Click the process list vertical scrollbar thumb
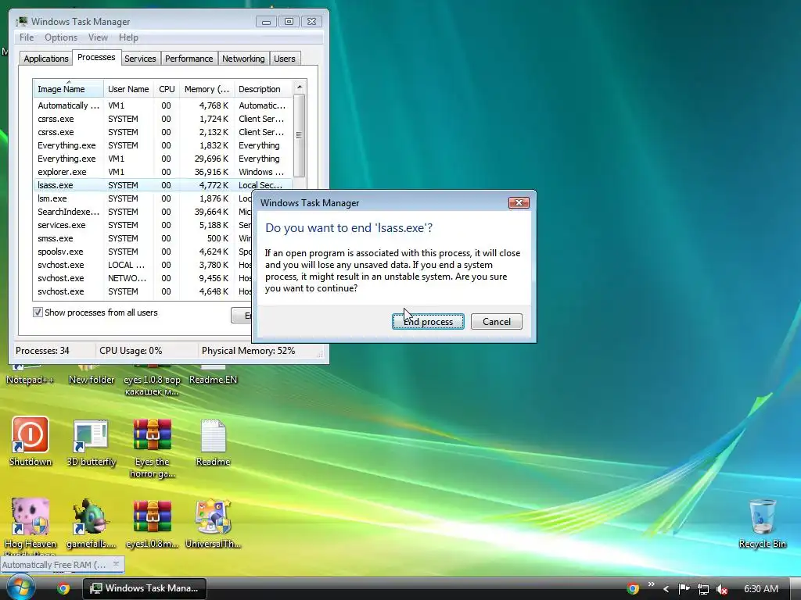This screenshot has height=600, width=801. tap(300, 135)
